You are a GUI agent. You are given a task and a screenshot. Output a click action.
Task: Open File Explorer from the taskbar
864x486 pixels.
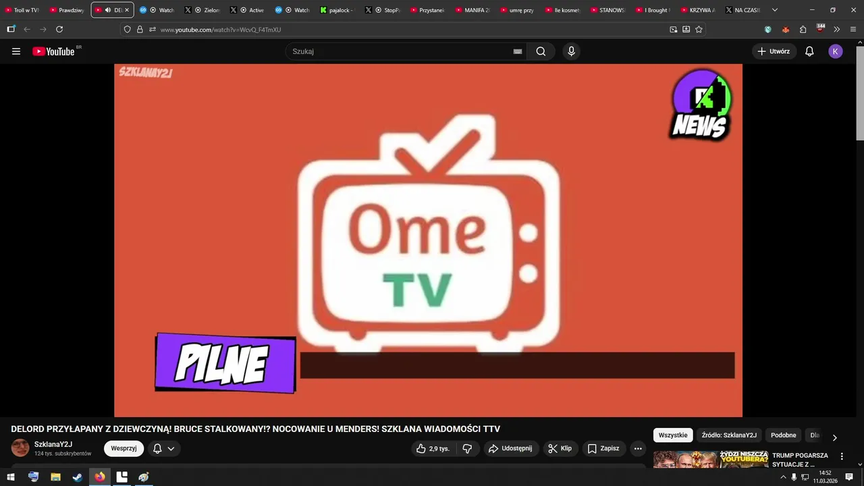coord(55,477)
